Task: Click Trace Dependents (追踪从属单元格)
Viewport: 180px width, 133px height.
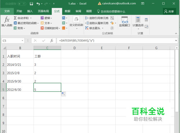Action: coord(97,23)
